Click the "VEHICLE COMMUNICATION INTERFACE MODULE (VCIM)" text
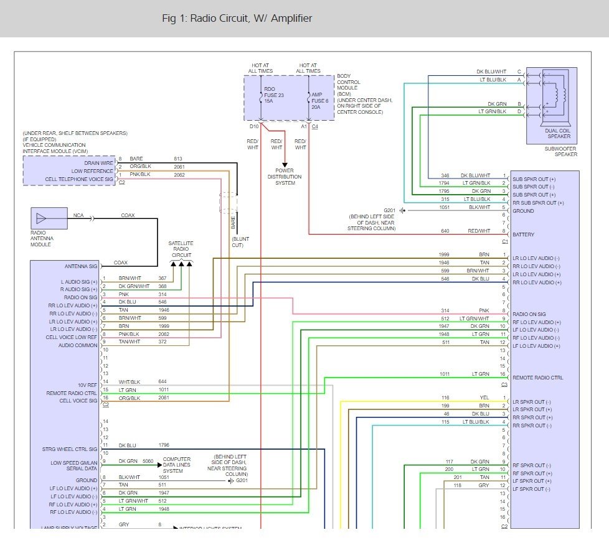609x540 pixels. (x=55, y=148)
